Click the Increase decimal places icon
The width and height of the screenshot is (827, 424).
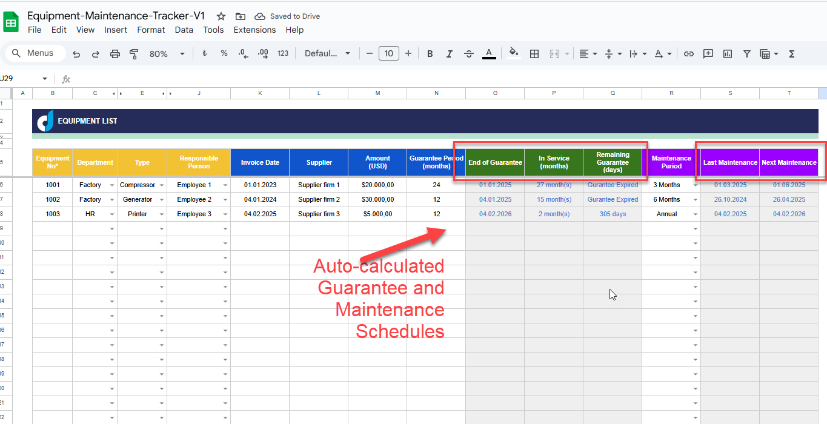[x=262, y=53]
